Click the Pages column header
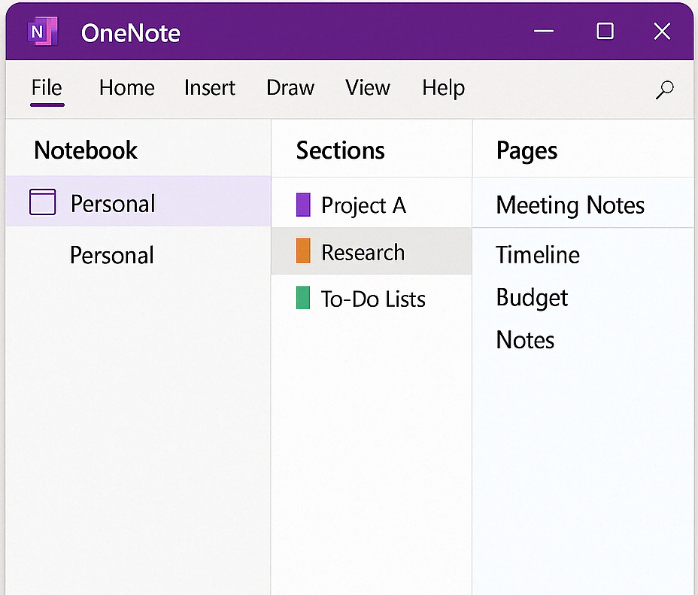Screen dimensions: 698x595 click(527, 151)
